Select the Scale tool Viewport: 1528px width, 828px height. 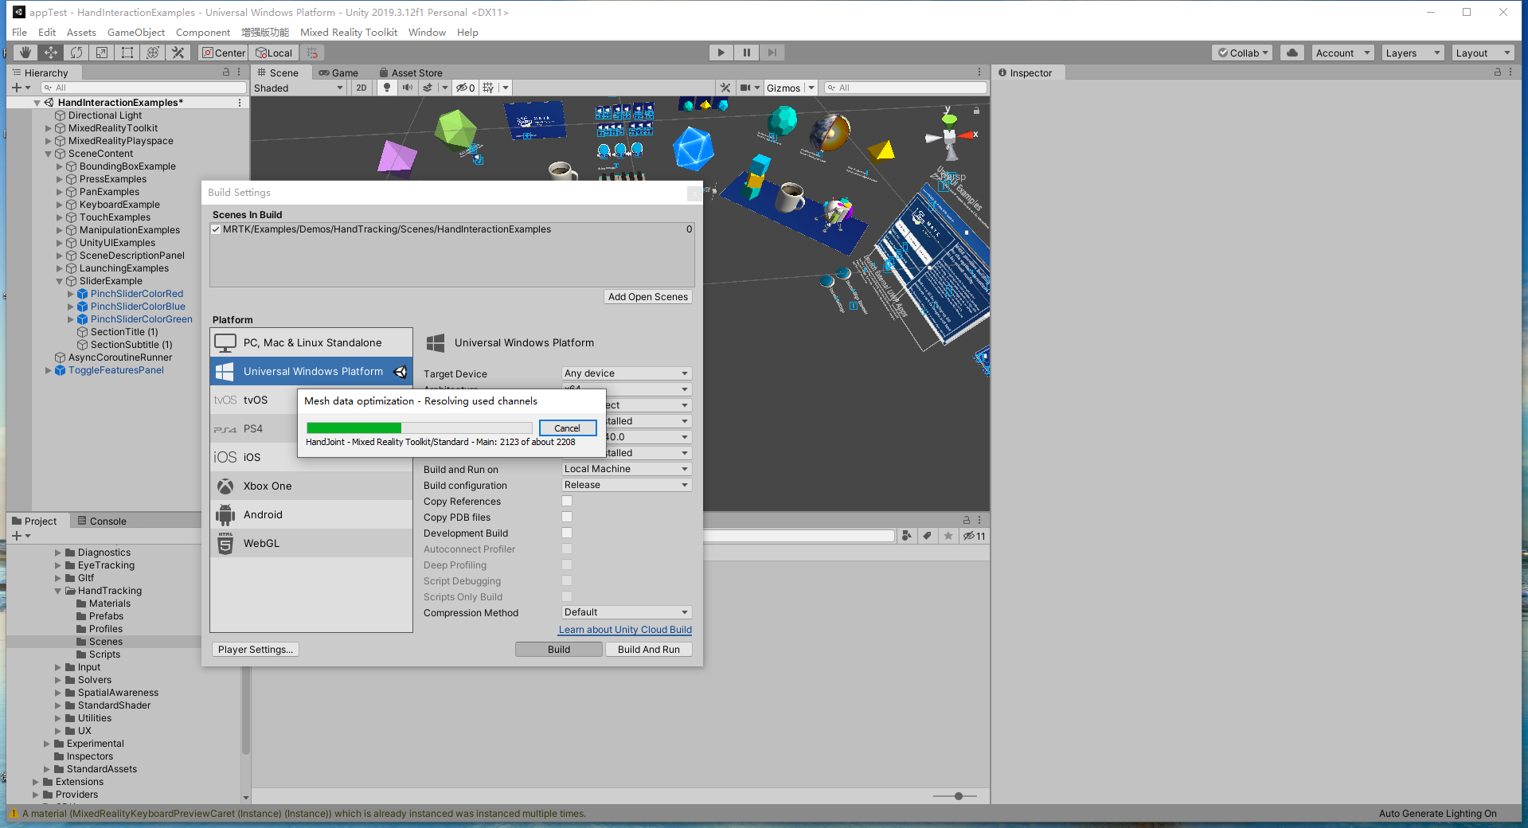pos(102,52)
